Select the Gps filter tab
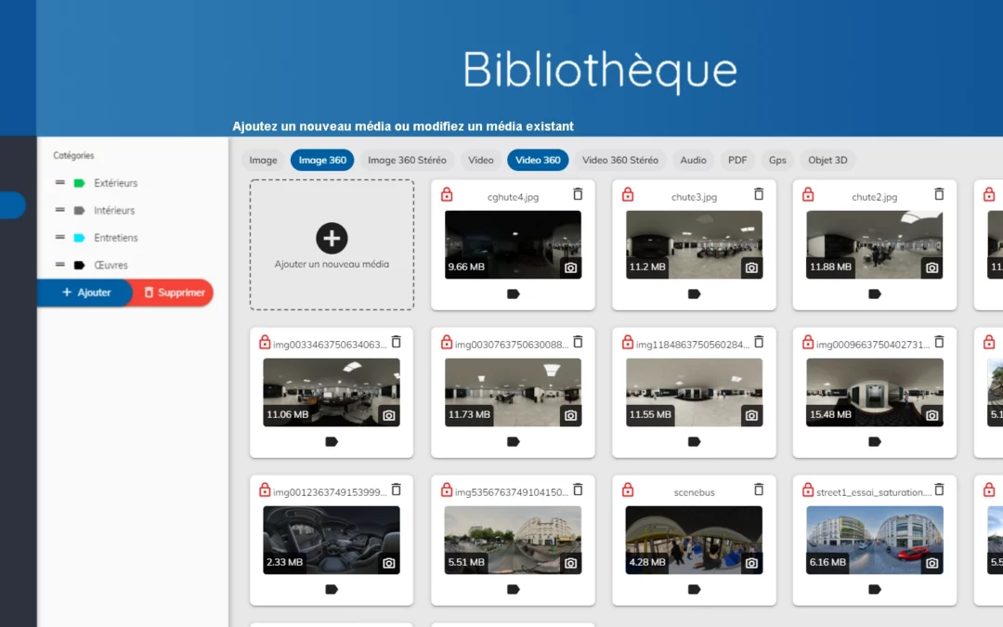This screenshot has width=1003, height=627. point(777,160)
